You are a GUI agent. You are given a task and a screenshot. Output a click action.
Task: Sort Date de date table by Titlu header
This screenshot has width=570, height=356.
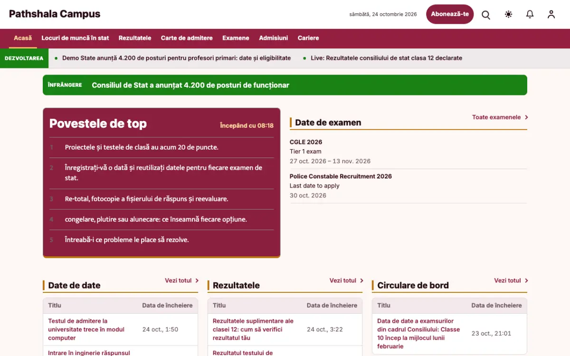tap(55, 305)
